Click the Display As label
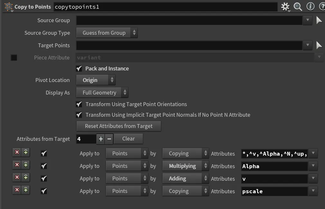Screen dimensions: 325x209 point(58,93)
